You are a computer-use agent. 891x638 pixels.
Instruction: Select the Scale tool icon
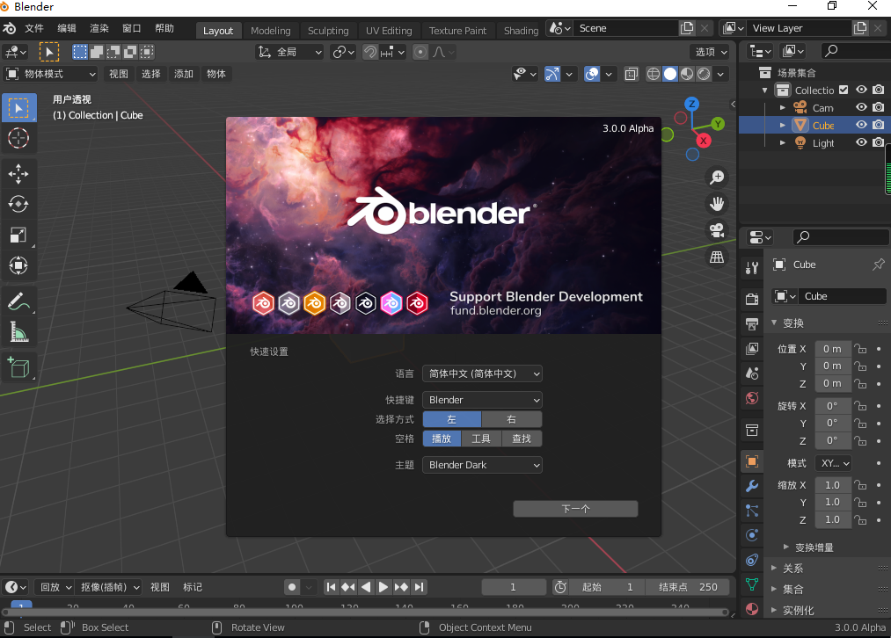tap(18, 235)
